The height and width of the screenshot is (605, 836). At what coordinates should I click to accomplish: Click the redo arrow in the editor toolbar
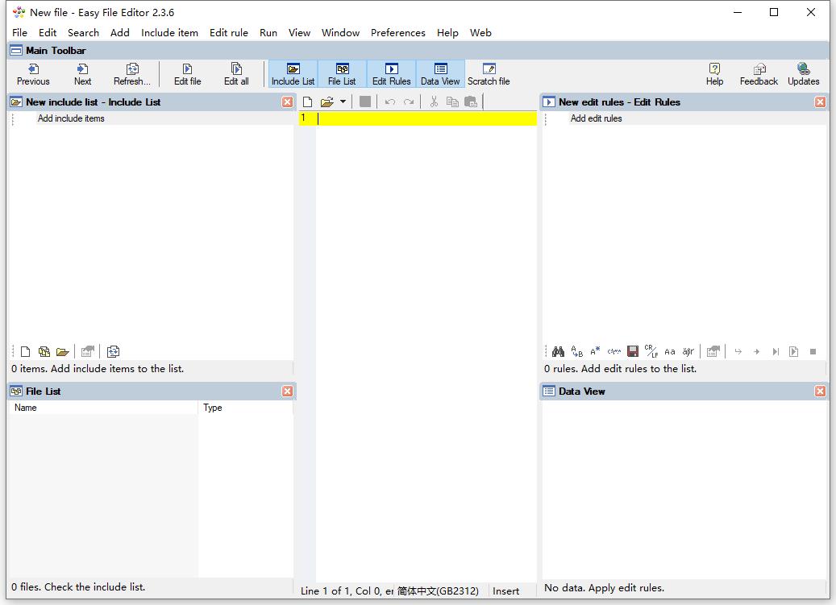pos(409,102)
